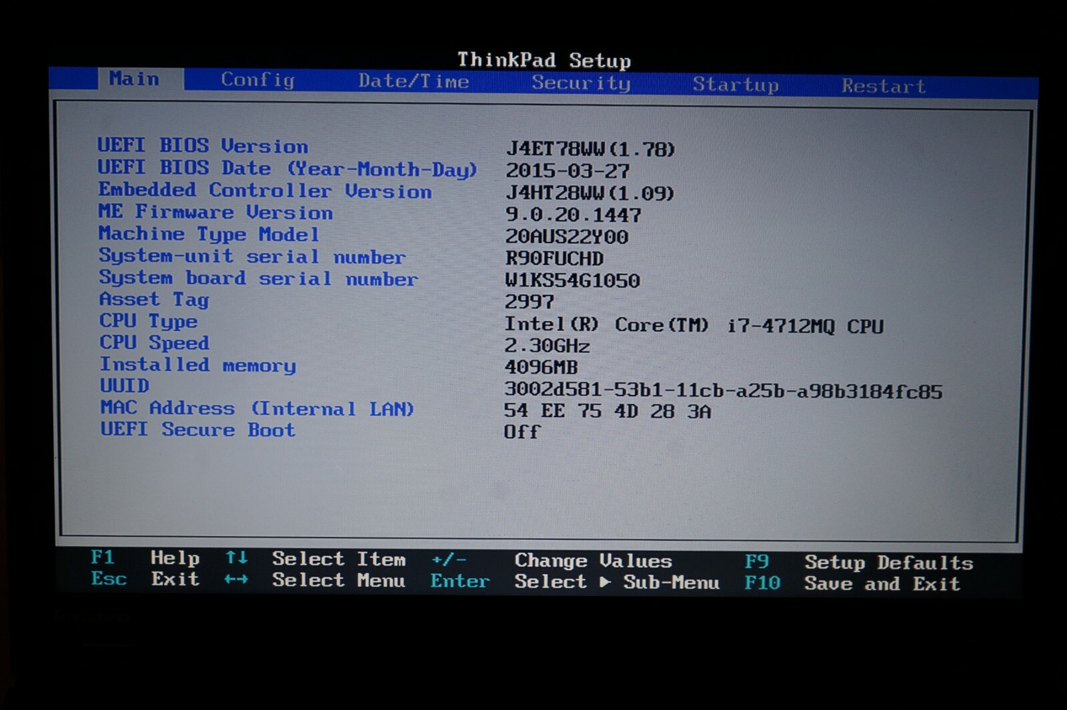
Task: Click the F1 key hint
Action: click(x=103, y=557)
